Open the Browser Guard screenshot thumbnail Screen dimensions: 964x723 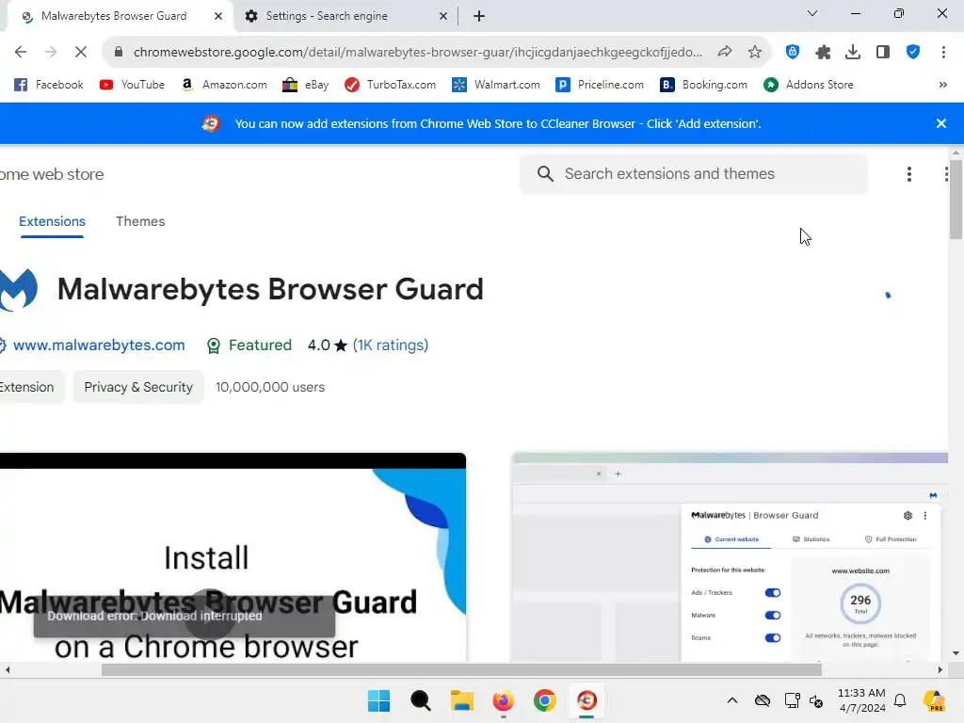pos(730,557)
